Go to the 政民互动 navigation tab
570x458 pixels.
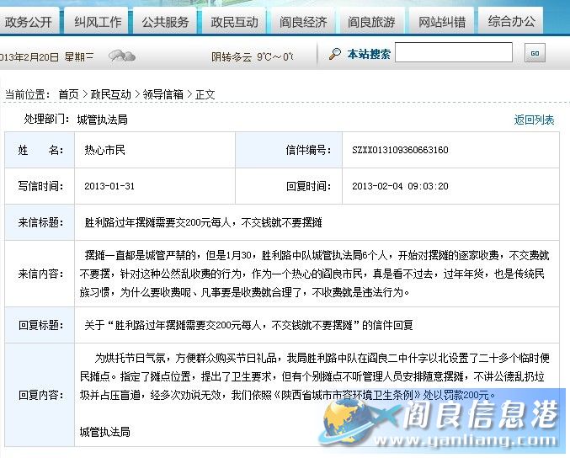point(234,21)
